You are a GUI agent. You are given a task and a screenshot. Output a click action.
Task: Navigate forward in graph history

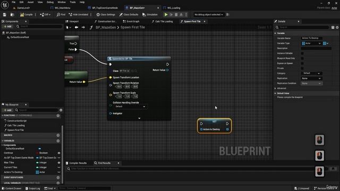coord(83,27)
